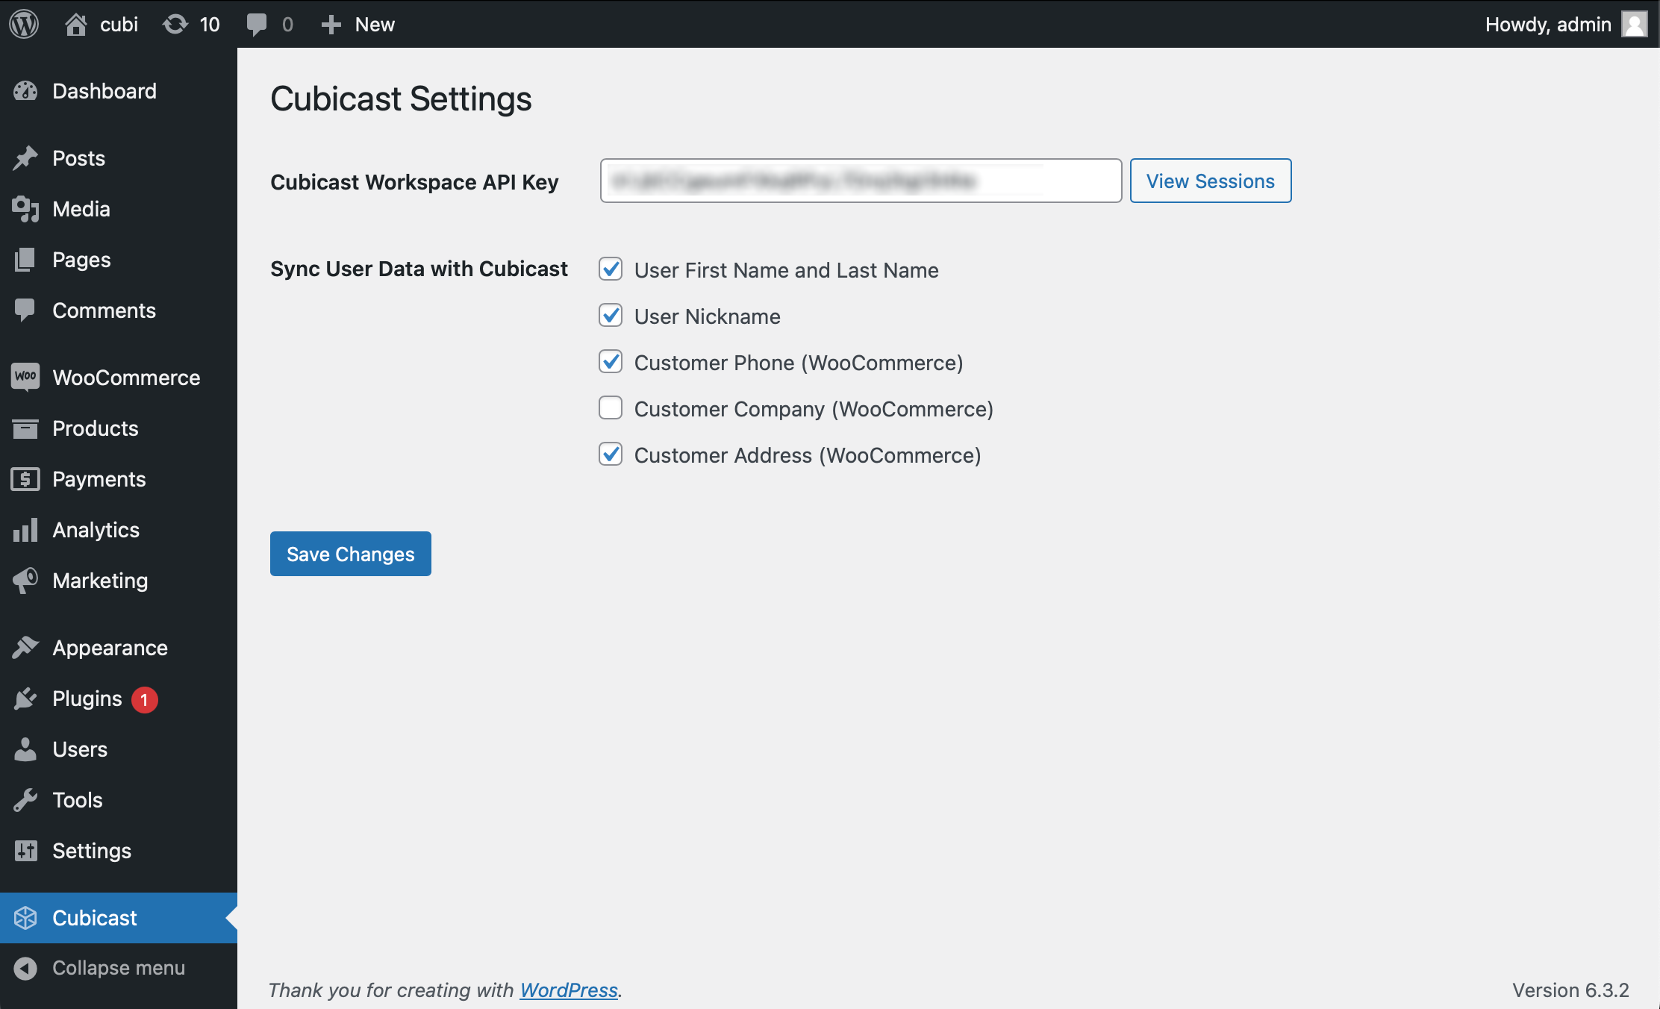Open the WordPress link in the footer
The image size is (1660, 1009).
click(569, 990)
